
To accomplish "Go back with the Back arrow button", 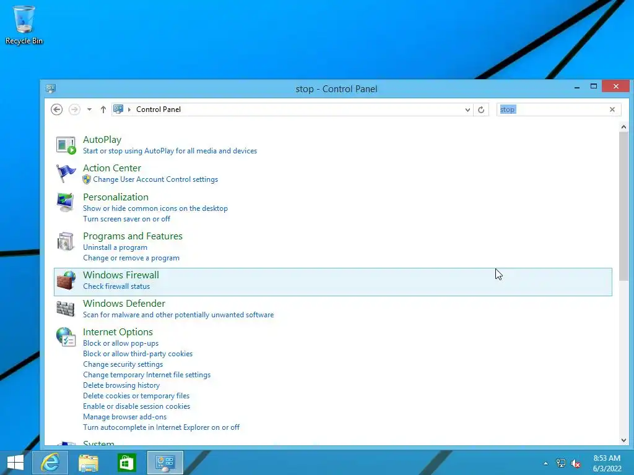I will [56, 109].
